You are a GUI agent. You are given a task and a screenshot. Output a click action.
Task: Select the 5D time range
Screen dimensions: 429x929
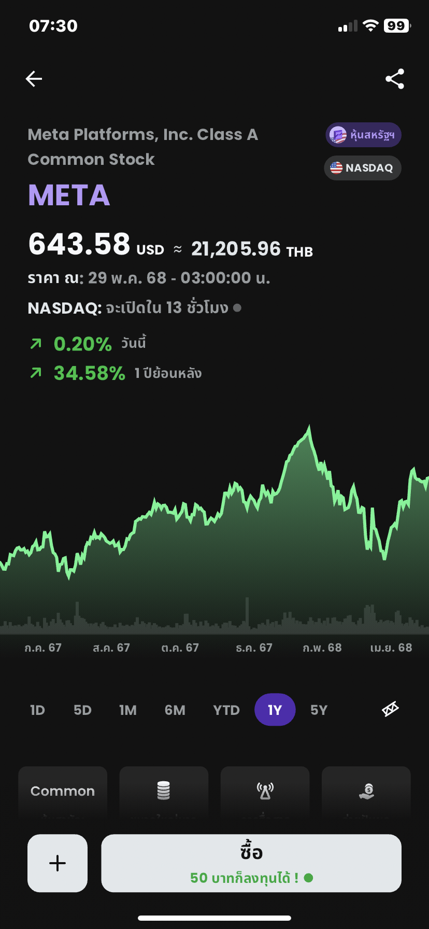(82, 710)
